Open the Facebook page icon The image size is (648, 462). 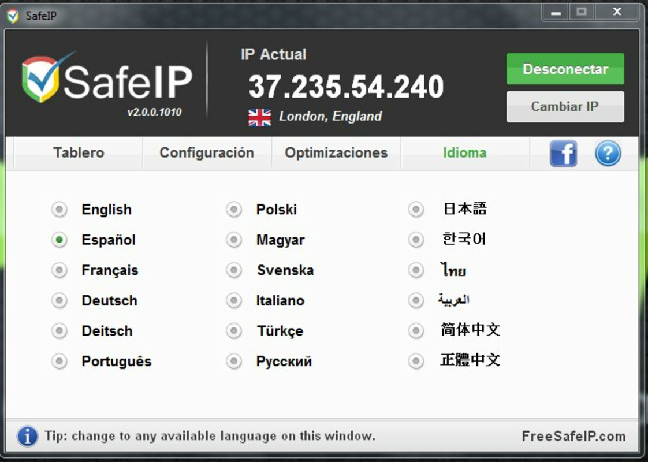tap(563, 153)
